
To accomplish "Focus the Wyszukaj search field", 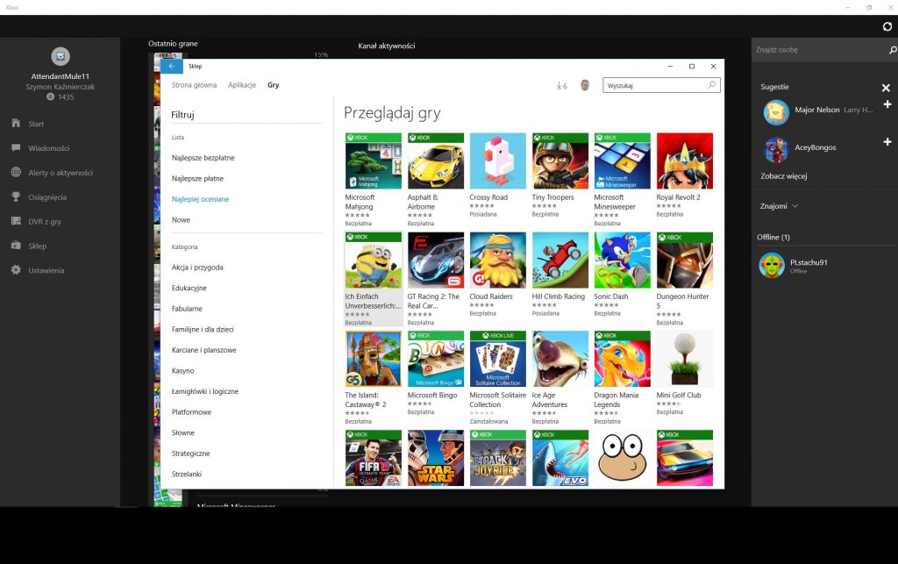I will pos(655,85).
